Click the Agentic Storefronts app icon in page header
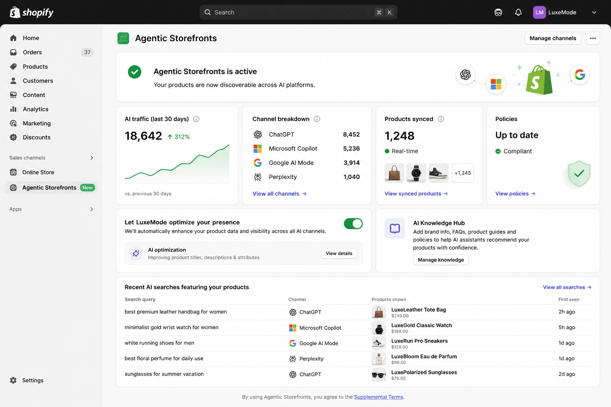611x407 pixels. pos(123,38)
